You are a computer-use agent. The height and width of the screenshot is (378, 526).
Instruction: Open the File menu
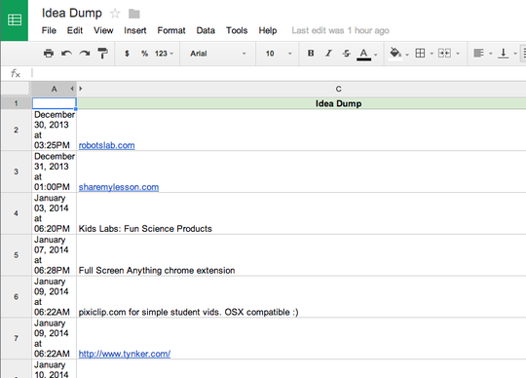[49, 30]
